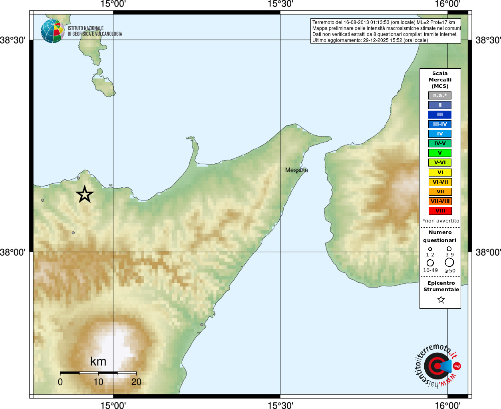Click the 10-49 questionnaire circle in legend
Screen dimensions: 501x409
pos(430,263)
